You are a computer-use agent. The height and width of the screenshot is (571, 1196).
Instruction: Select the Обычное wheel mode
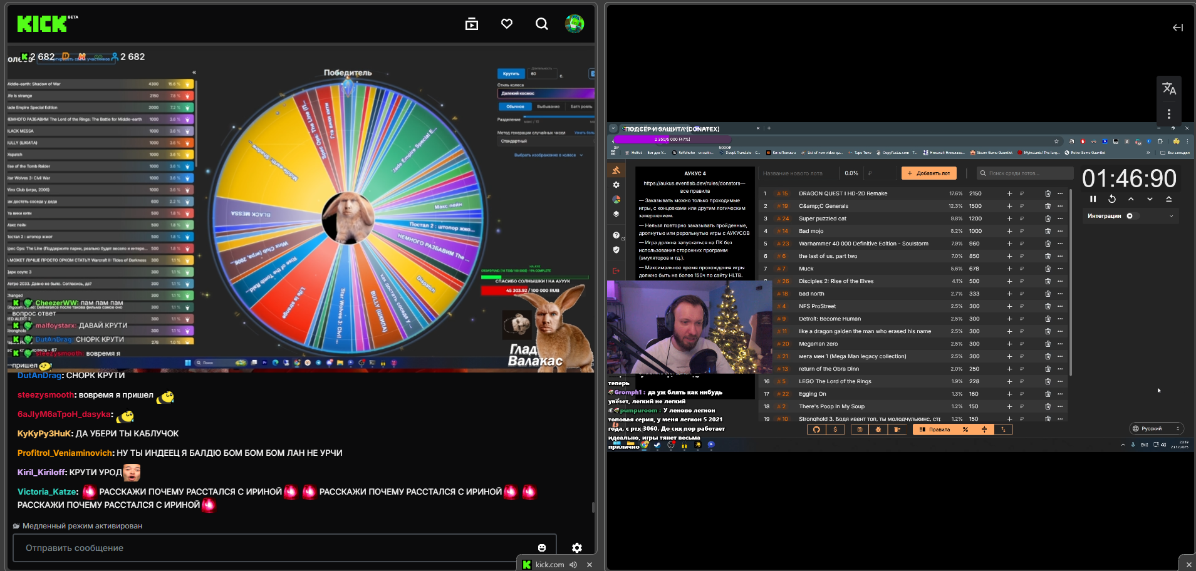(515, 106)
